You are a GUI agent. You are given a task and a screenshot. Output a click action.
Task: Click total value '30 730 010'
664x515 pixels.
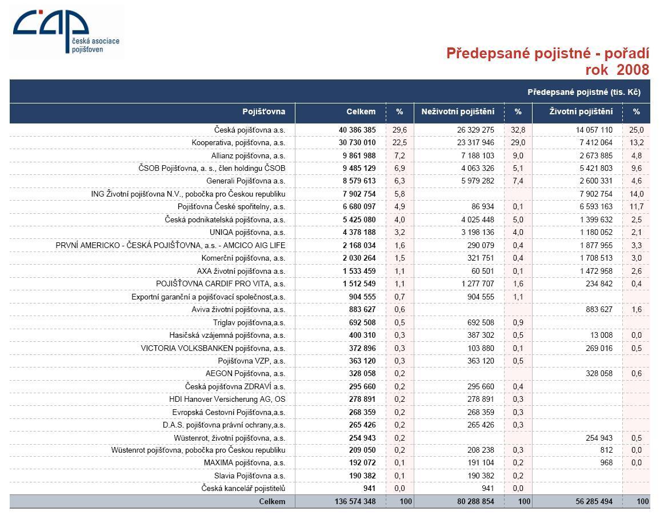coord(357,143)
